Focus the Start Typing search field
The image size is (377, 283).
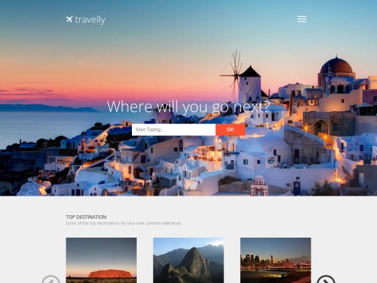pyautogui.click(x=174, y=130)
